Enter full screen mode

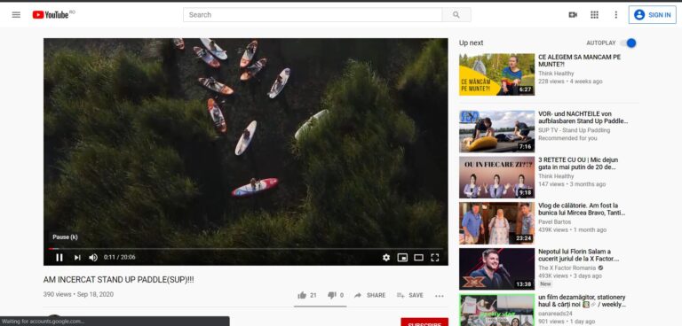[434, 258]
